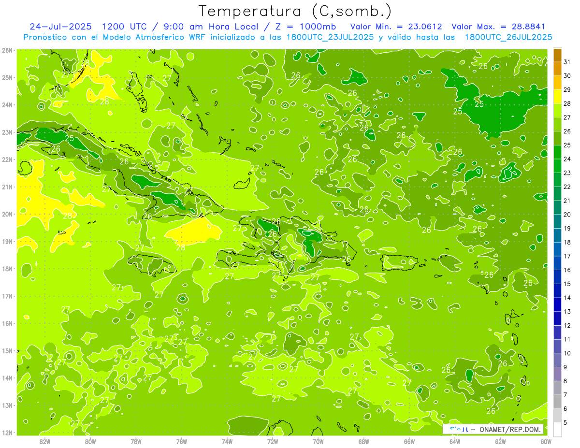Click the yellow legend swatch between 28 and 29
The width and height of the screenshot is (580, 448).
pos(557,97)
